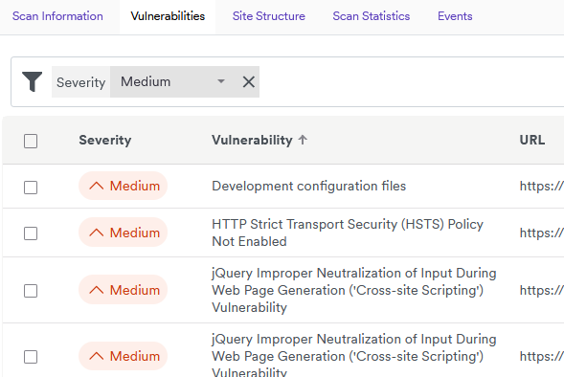Check the Development configuration files row checkbox

tap(31, 188)
